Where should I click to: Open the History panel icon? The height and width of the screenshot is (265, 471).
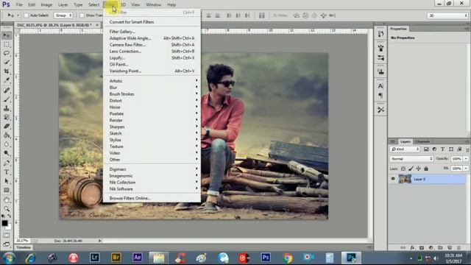click(x=380, y=34)
